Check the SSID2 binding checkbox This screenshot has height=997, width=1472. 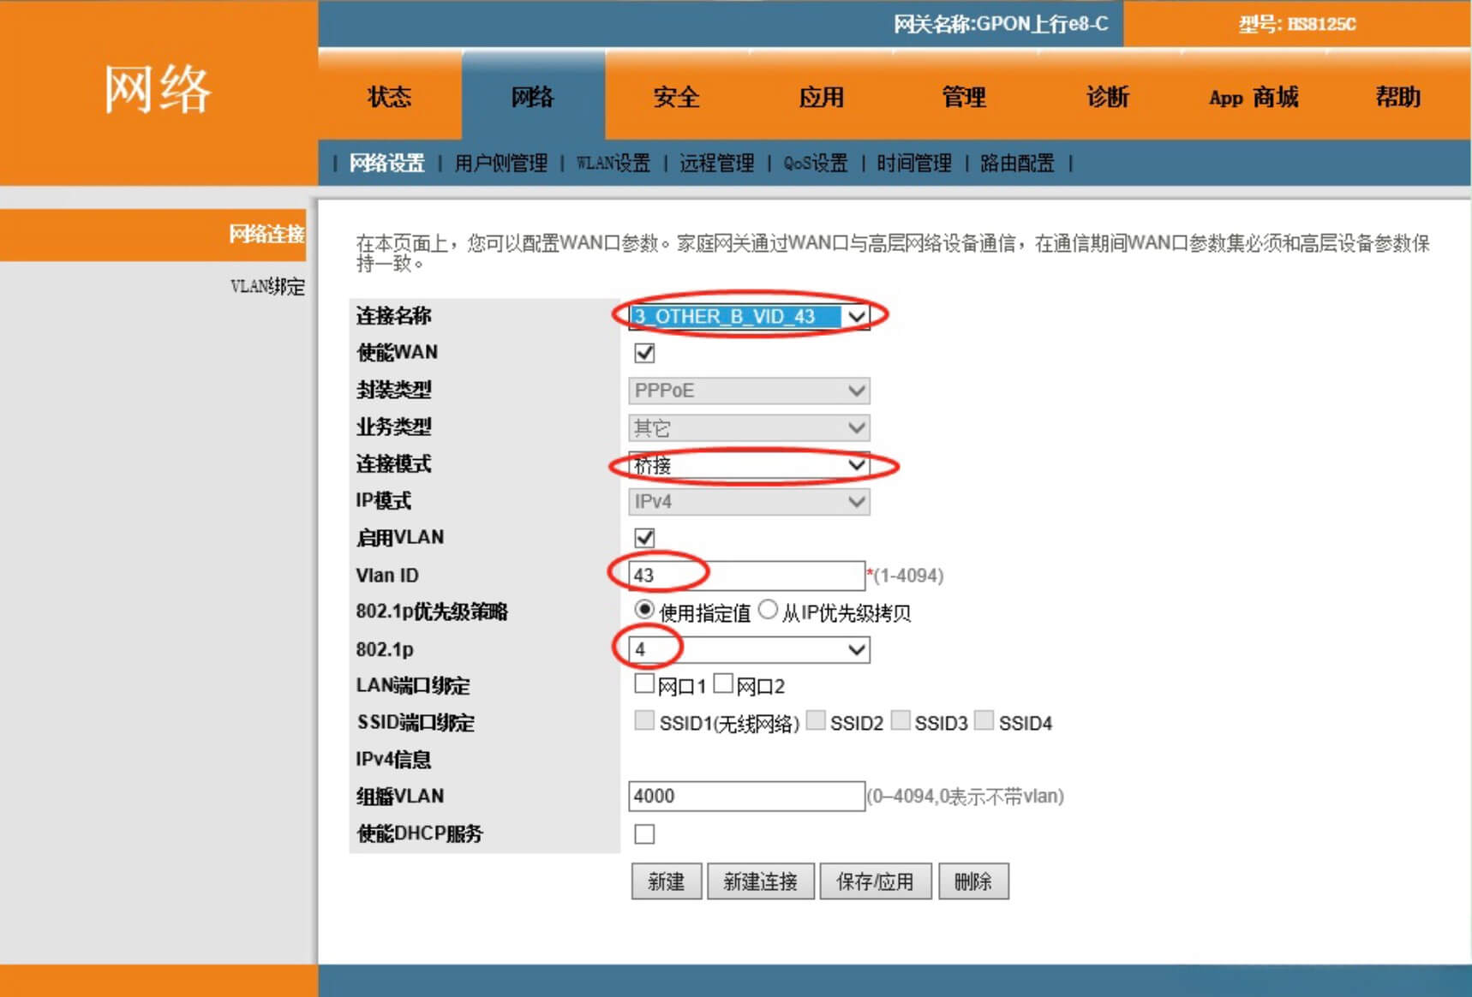coord(816,721)
